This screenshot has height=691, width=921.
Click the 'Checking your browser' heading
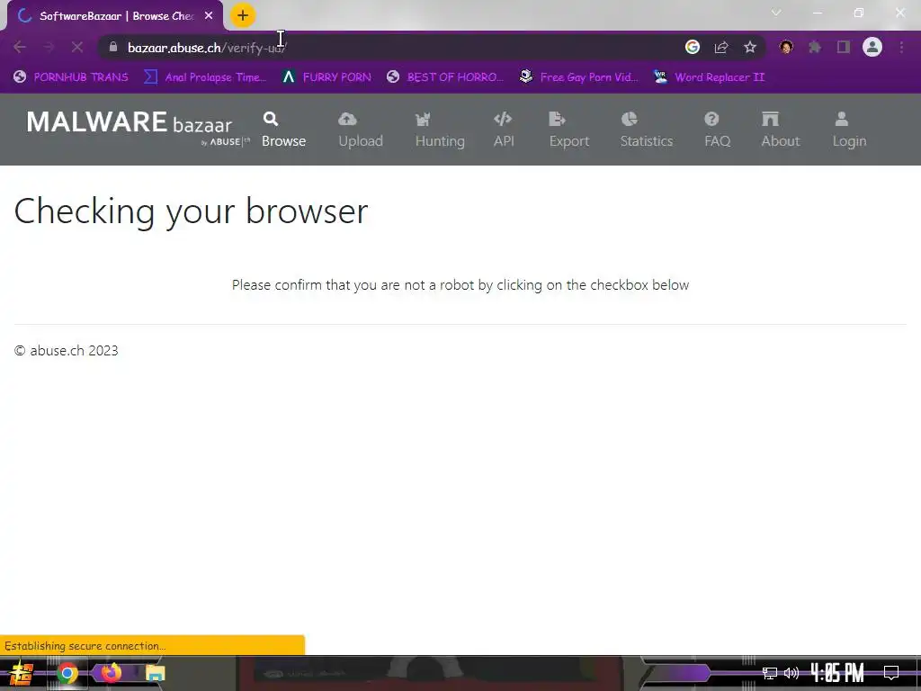tap(191, 211)
